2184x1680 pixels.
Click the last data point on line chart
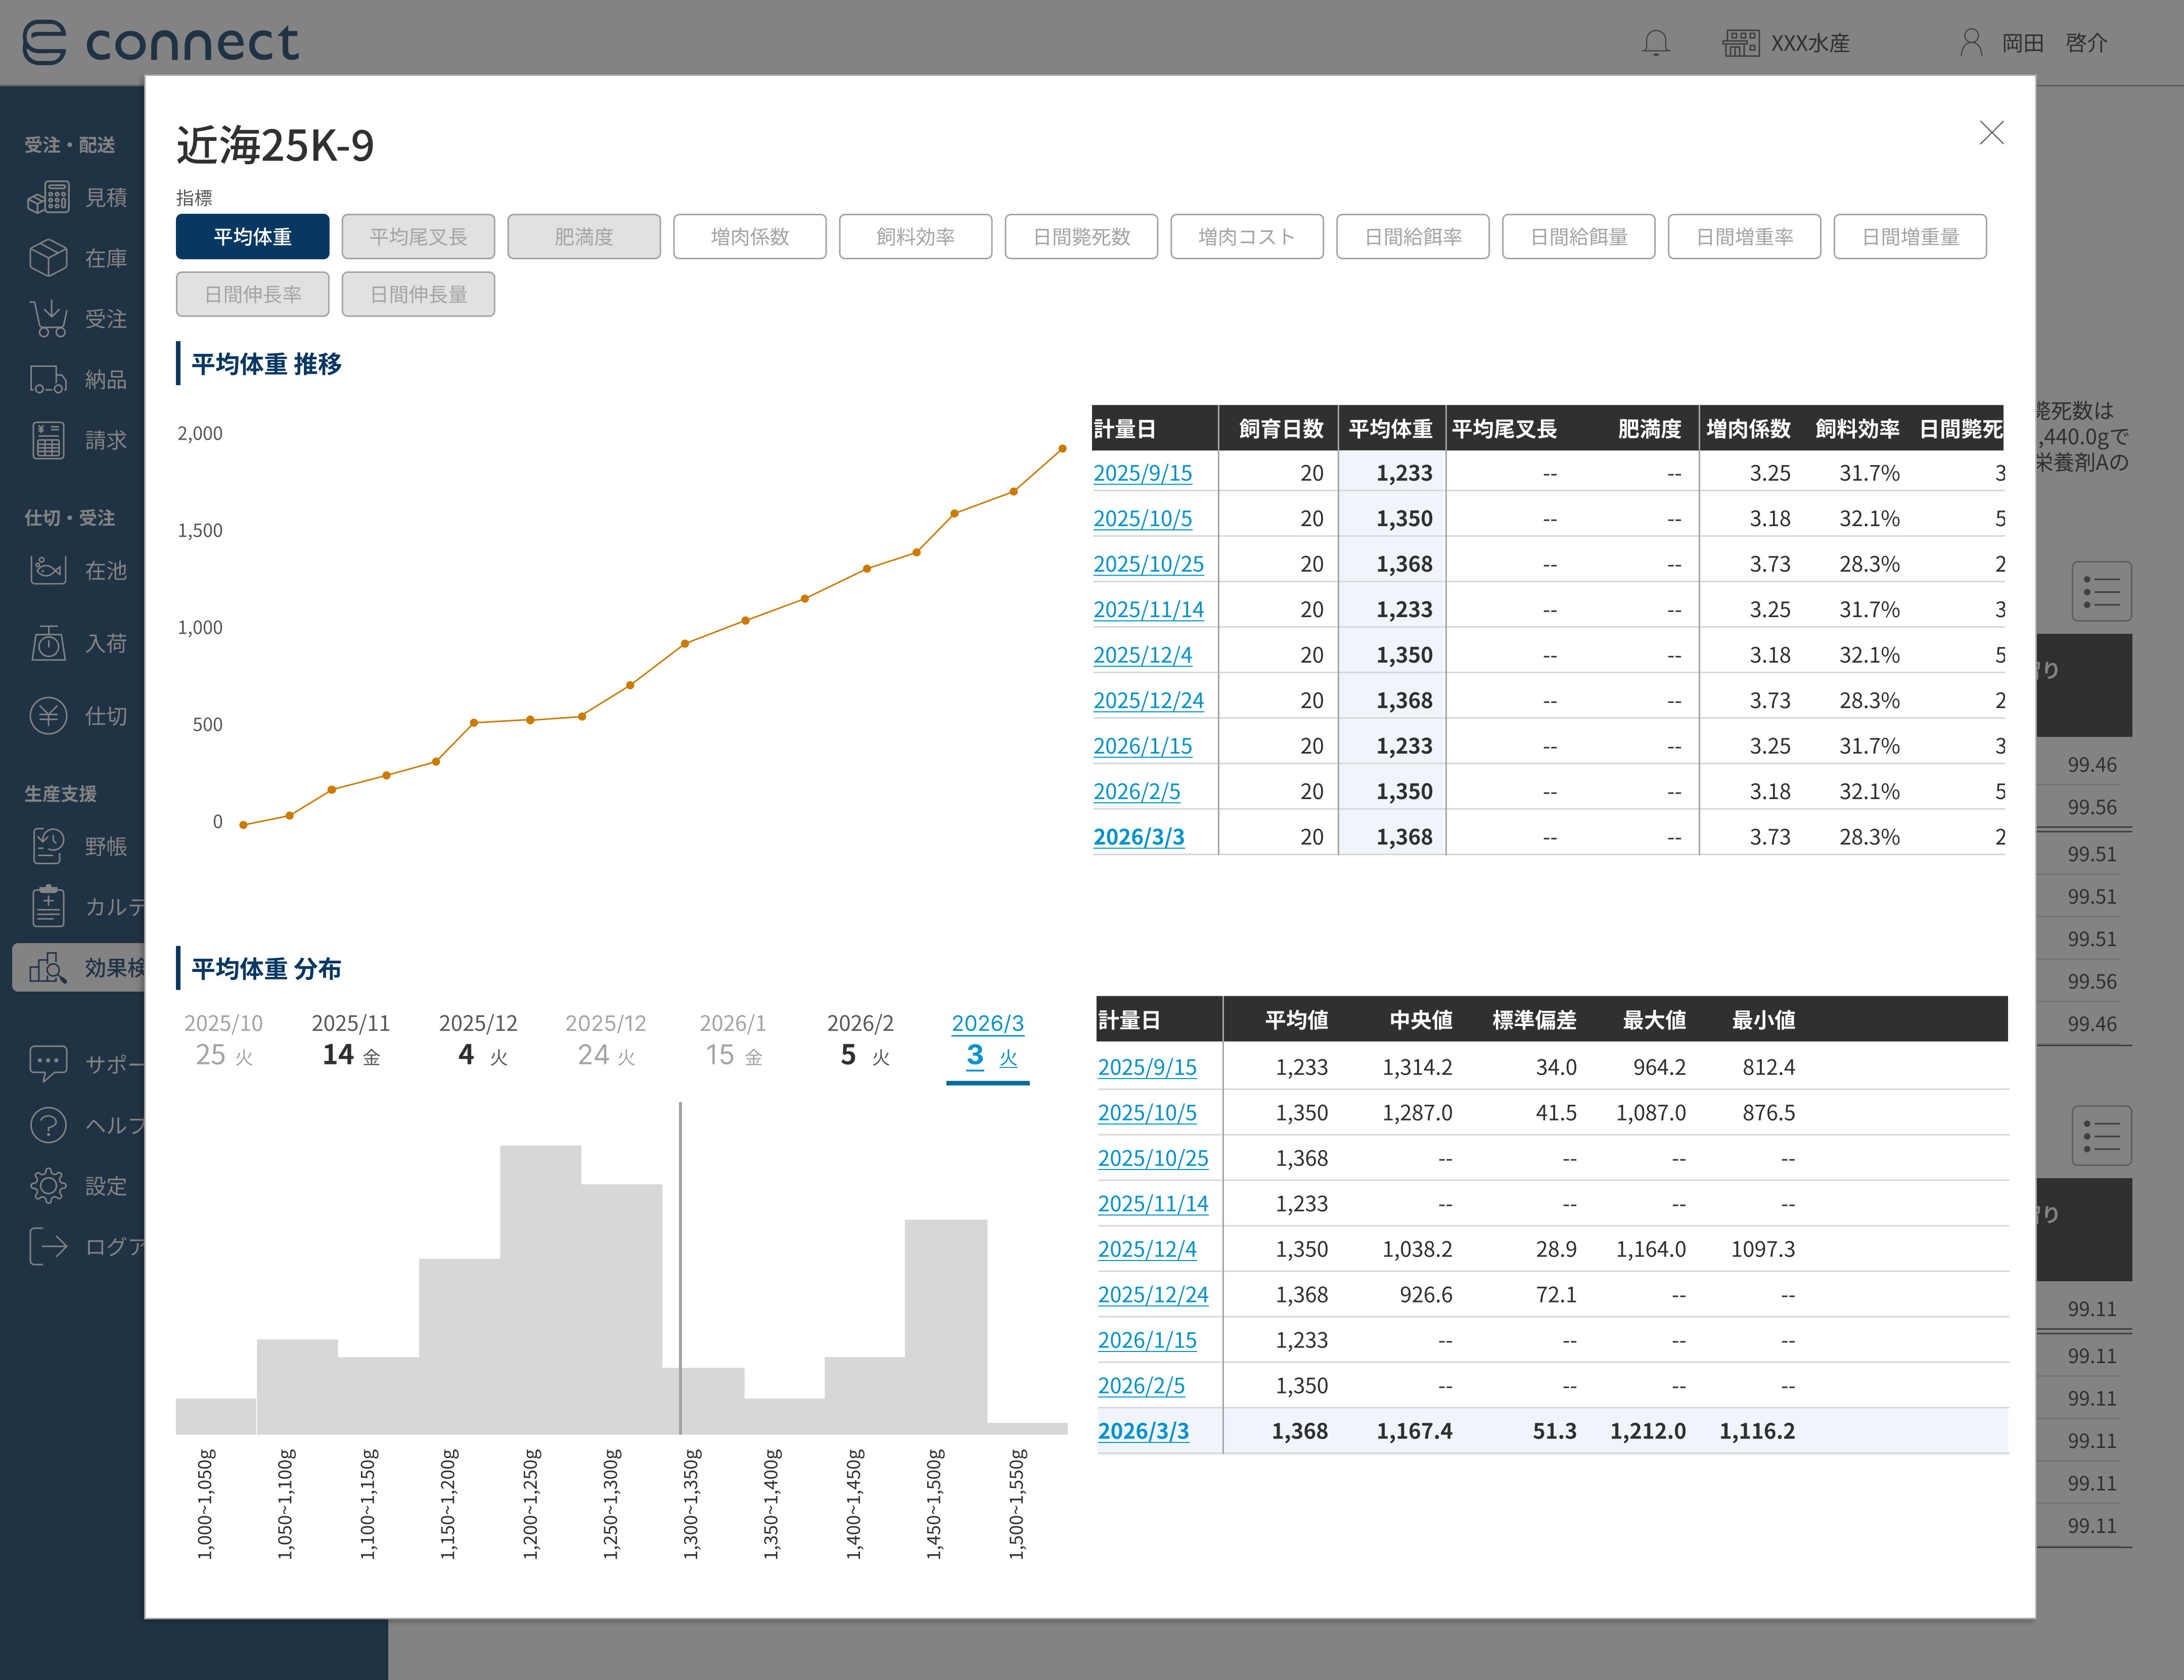pyautogui.click(x=1062, y=449)
